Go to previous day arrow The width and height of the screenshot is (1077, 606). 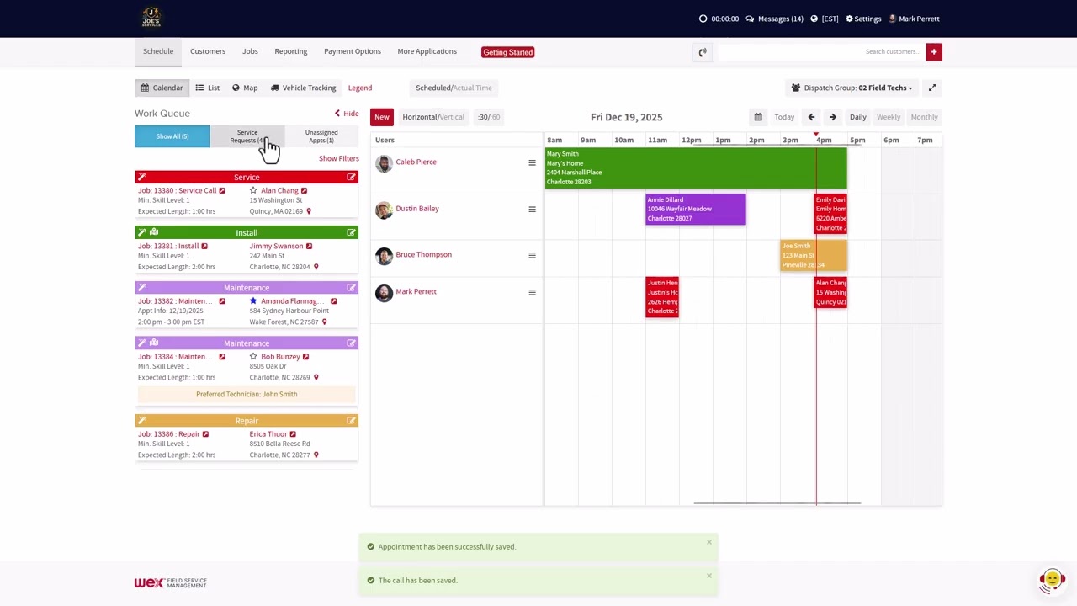(811, 117)
